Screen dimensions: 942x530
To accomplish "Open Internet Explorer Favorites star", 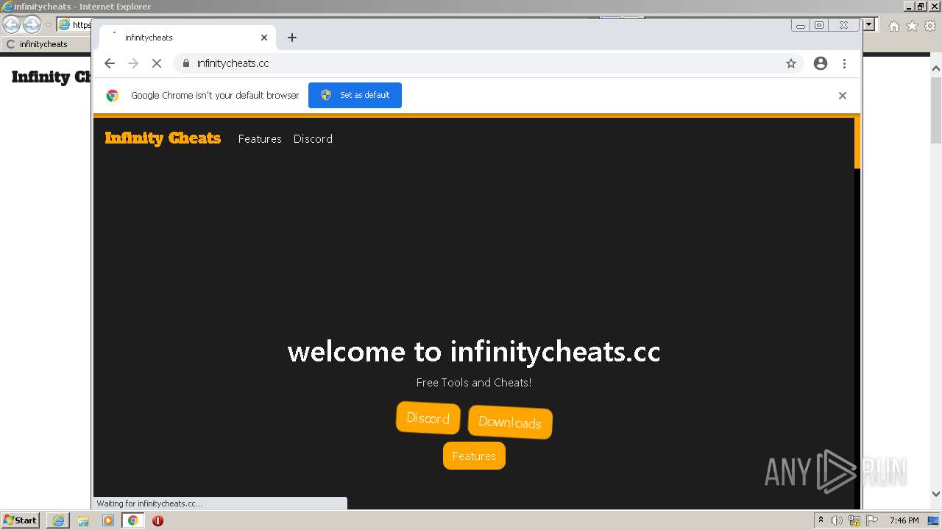I will click(x=912, y=26).
